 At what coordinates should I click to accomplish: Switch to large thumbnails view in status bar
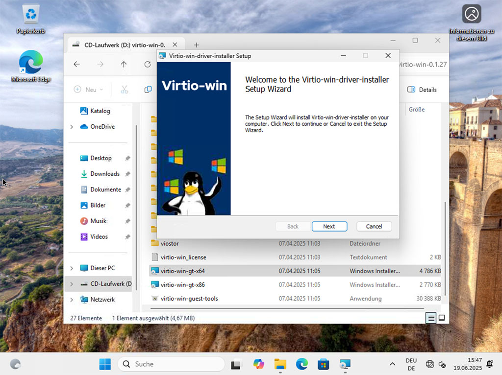tap(442, 318)
